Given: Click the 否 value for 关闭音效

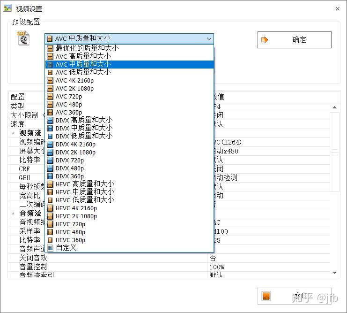Looking at the screenshot, I should point(213,258).
